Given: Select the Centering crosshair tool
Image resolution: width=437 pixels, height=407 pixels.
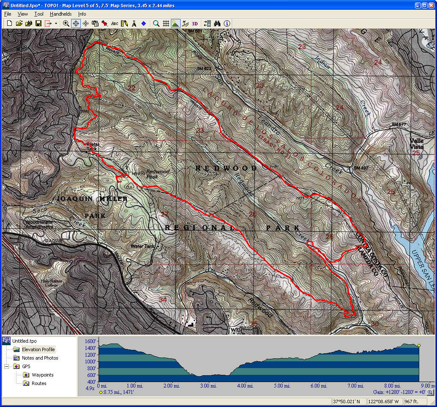Looking at the screenshot, I should coord(76,24).
